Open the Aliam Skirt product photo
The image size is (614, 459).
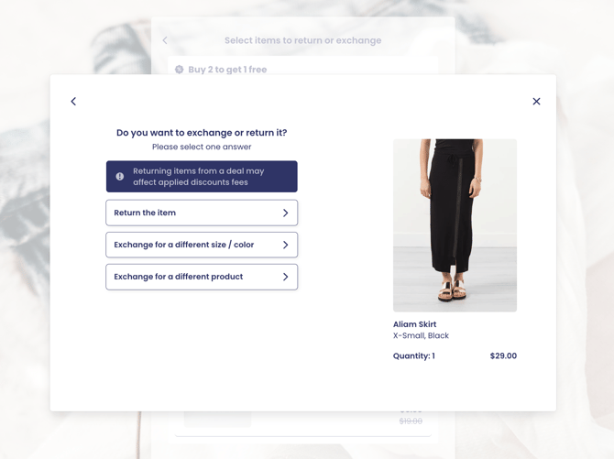[x=455, y=225]
